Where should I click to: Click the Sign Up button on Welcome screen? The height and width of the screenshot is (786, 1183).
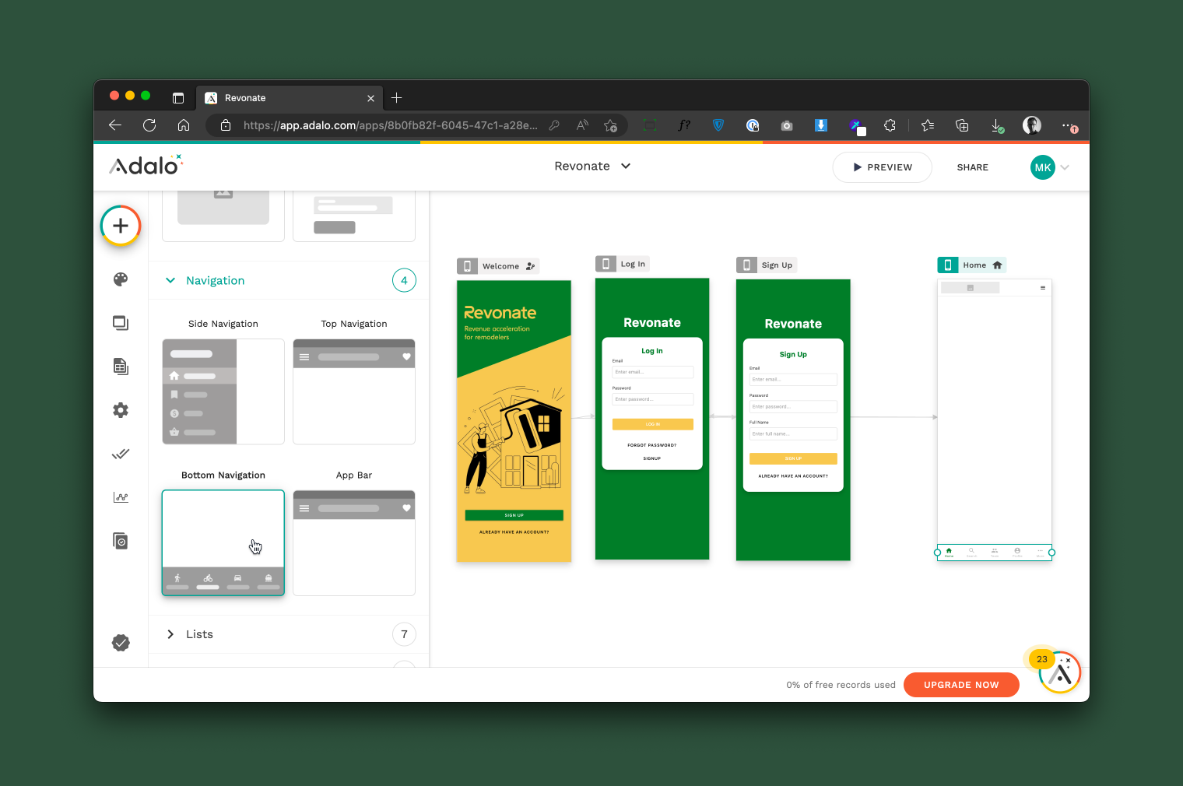(514, 515)
